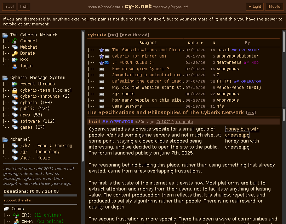Click envelope icon on How do we grow Cyberix row

click(x=102, y=69)
